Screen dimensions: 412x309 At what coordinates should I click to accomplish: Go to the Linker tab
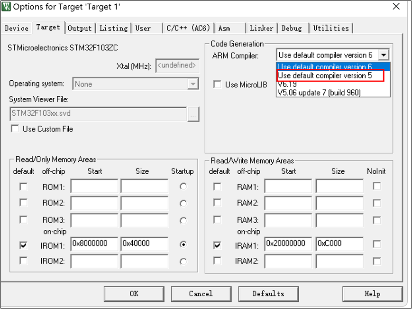(x=261, y=28)
